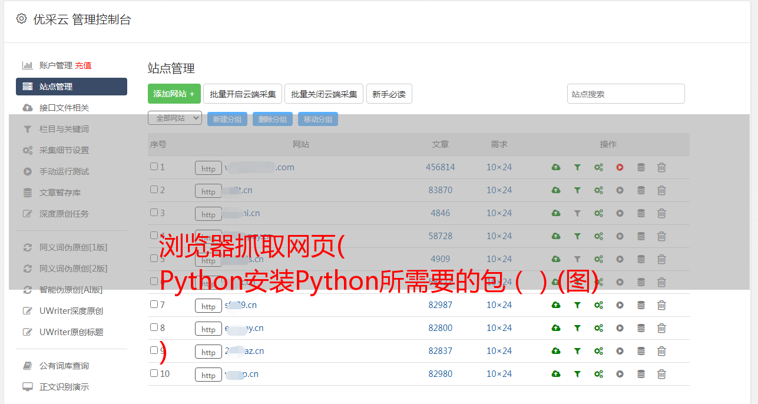The height and width of the screenshot is (404, 758).
Task: Open 智能伪原创[AI版] in the sidebar
Action: coord(71,290)
